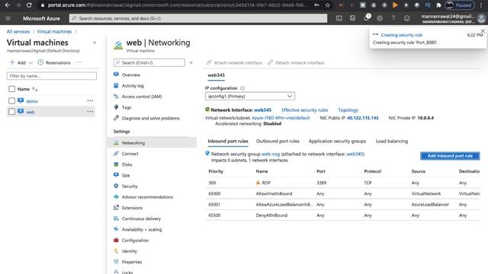
Task: Collapse the resource menu with the chevrons
Action: 191,62
